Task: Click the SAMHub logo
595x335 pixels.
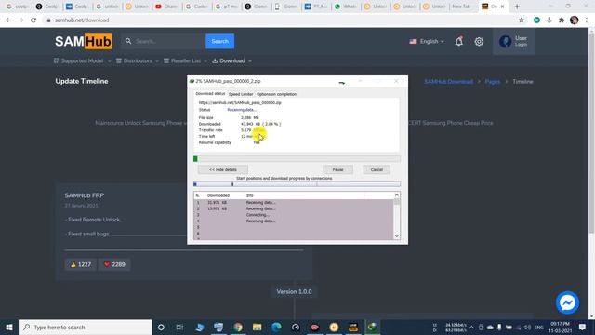Action: pos(84,41)
